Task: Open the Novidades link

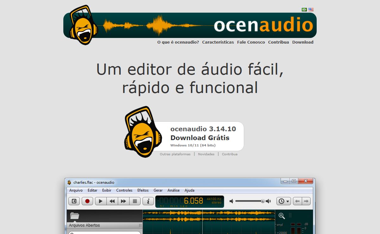Action: [x=206, y=154]
